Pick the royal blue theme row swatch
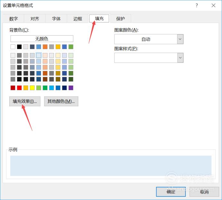 (64, 47)
